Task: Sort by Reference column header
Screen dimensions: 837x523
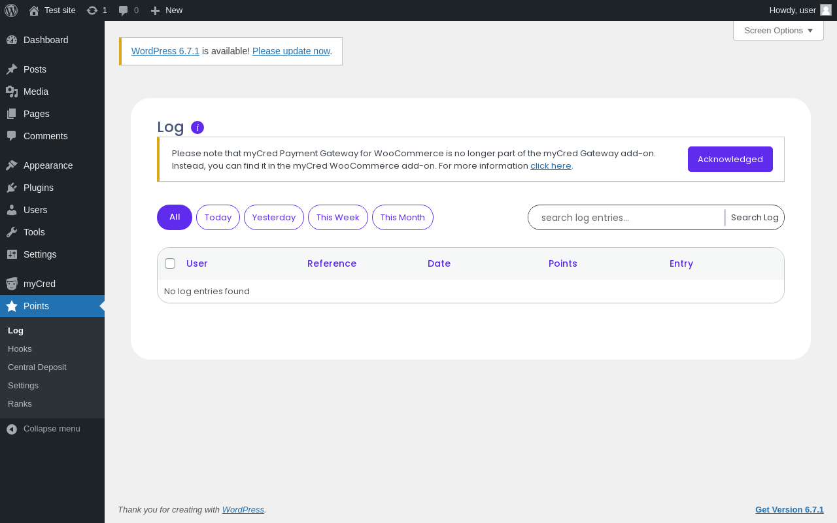Action: (x=332, y=263)
